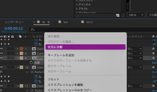This screenshot has height=92, width=157.
Task: Open the レンダーキュー tab
Action: click(x=14, y=22)
